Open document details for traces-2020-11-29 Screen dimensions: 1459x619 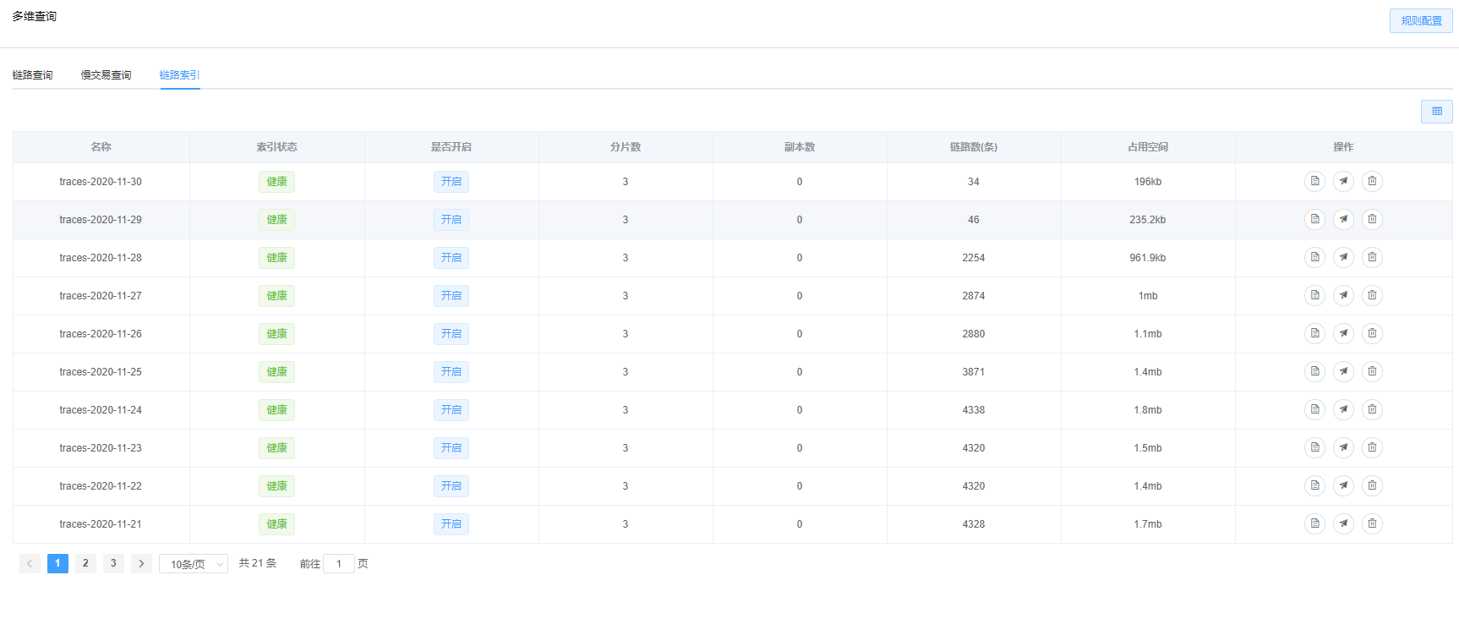pyautogui.click(x=1314, y=219)
